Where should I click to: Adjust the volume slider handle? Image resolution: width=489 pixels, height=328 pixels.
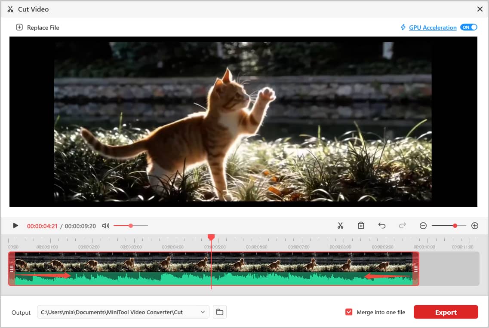131,226
